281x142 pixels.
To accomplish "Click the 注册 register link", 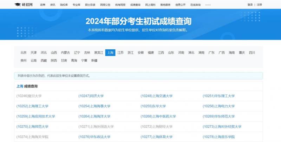I will [259, 5].
